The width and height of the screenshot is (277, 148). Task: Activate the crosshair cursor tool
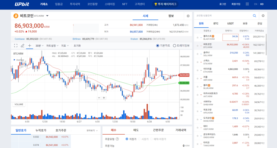click(30, 46)
